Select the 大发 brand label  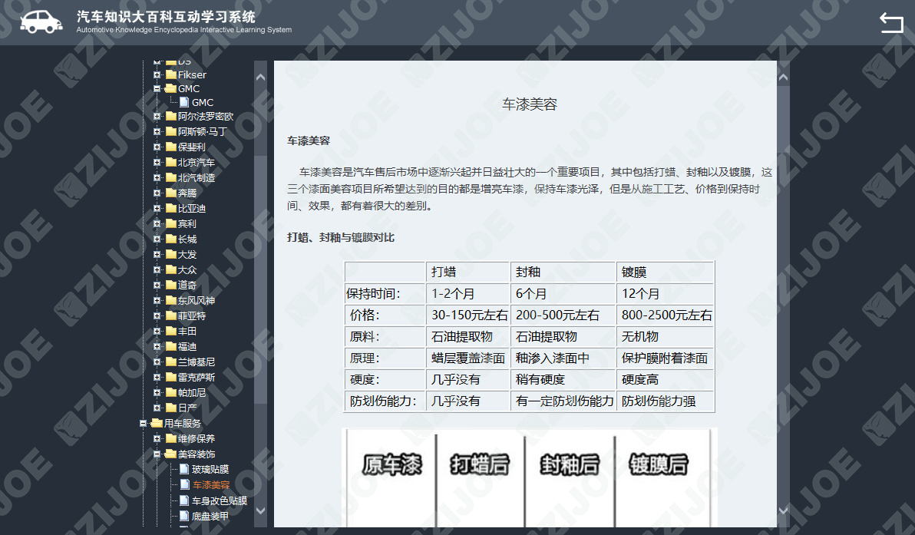(187, 254)
